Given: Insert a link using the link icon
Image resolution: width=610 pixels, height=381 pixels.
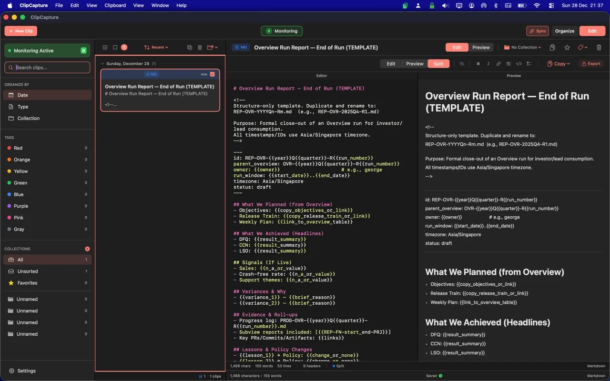Looking at the screenshot, I should click(498, 63).
